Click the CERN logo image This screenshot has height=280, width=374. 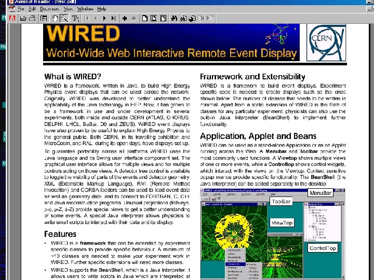(326, 43)
